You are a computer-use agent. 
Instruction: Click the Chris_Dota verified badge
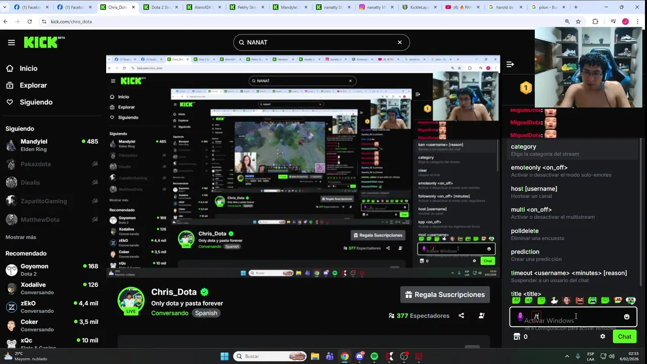click(205, 292)
